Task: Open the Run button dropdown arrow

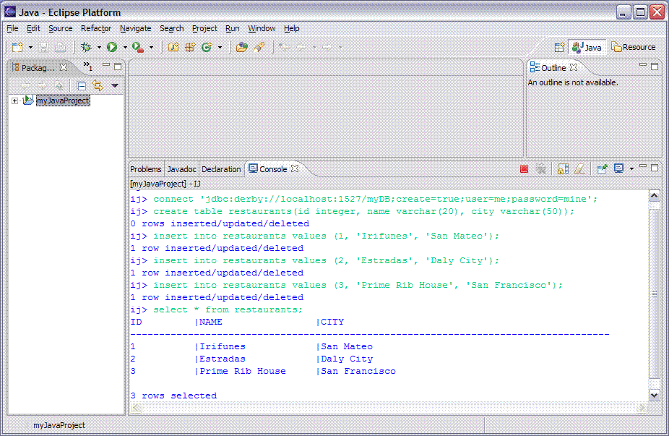Action: pos(124,47)
